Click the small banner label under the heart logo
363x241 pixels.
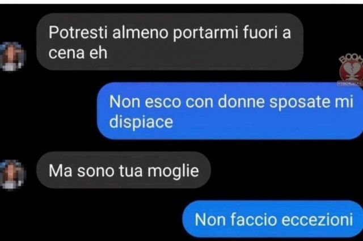point(350,83)
